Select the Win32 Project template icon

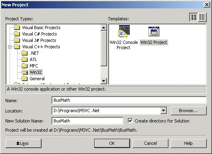(x=154, y=32)
